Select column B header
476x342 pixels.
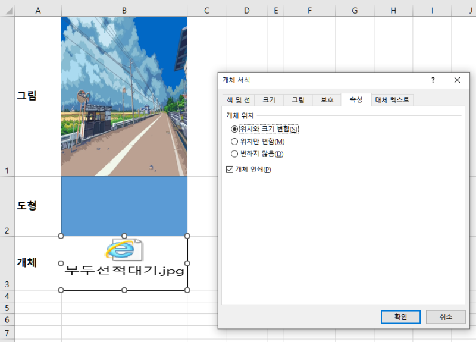[124, 11]
